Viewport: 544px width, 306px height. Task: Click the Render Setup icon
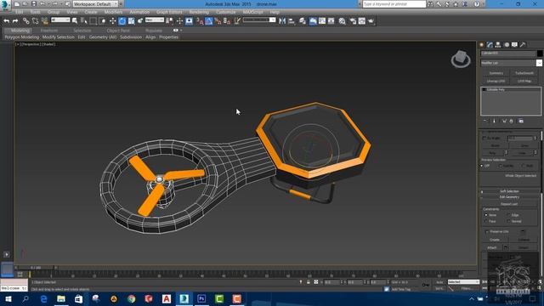(x=353, y=21)
